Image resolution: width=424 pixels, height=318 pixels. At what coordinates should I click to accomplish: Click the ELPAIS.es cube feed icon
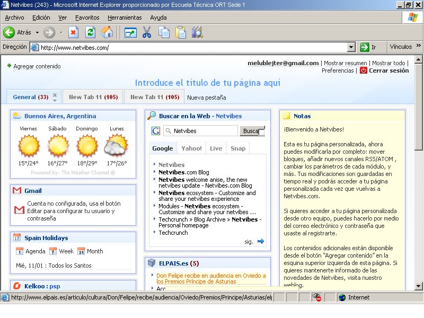click(x=152, y=263)
